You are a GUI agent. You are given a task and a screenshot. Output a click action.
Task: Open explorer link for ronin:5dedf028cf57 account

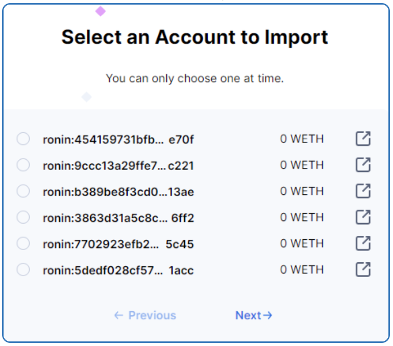[363, 269]
